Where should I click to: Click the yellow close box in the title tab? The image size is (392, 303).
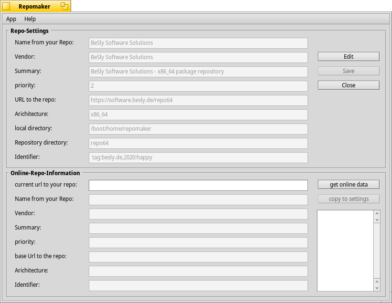pos(7,7)
